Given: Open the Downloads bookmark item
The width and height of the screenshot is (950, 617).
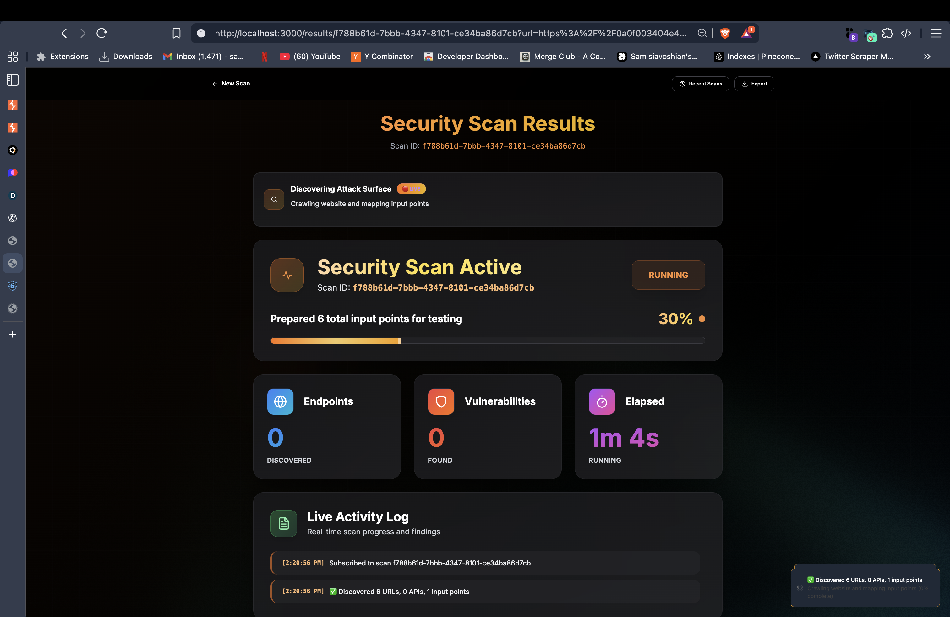Looking at the screenshot, I should [x=126, y=57].
